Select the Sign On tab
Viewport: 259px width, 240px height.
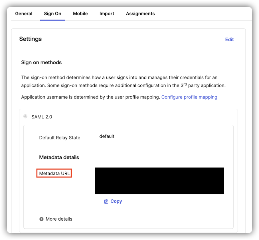52,13
